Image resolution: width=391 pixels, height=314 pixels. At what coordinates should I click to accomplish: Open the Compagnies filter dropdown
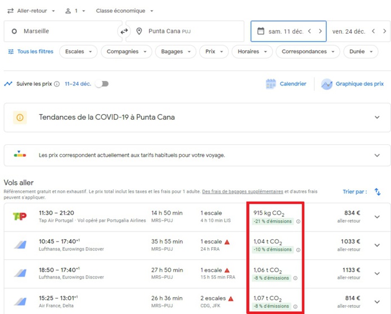[127, 52]
